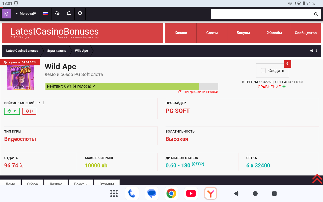Image resolution: width=323 pixels, height=202 pixels.
Task: Open the Russian flag language selector
Action: coord(45,13)
